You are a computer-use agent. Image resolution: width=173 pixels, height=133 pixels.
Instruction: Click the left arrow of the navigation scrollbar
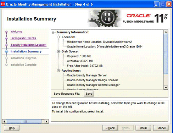[4, 122]
